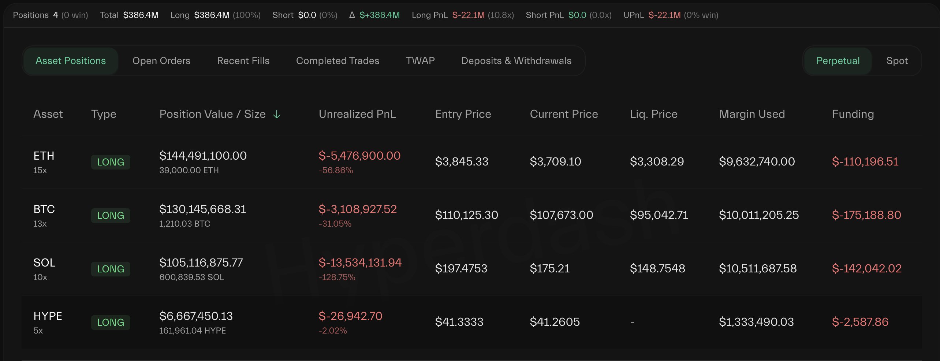Screen dimensions: 940x361
Task: View the Completed Trades tab
Action: coord(337,61)
